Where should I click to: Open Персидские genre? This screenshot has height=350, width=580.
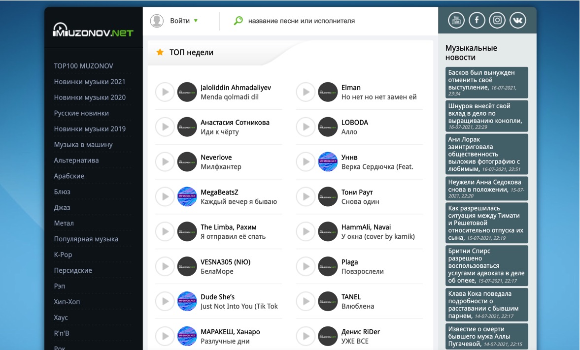[x=73, y=270]
